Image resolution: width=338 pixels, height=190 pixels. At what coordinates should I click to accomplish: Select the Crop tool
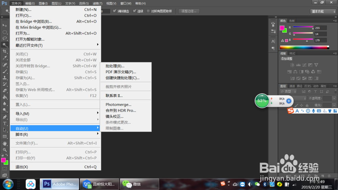pyautogui.click(x=4, y=51)
